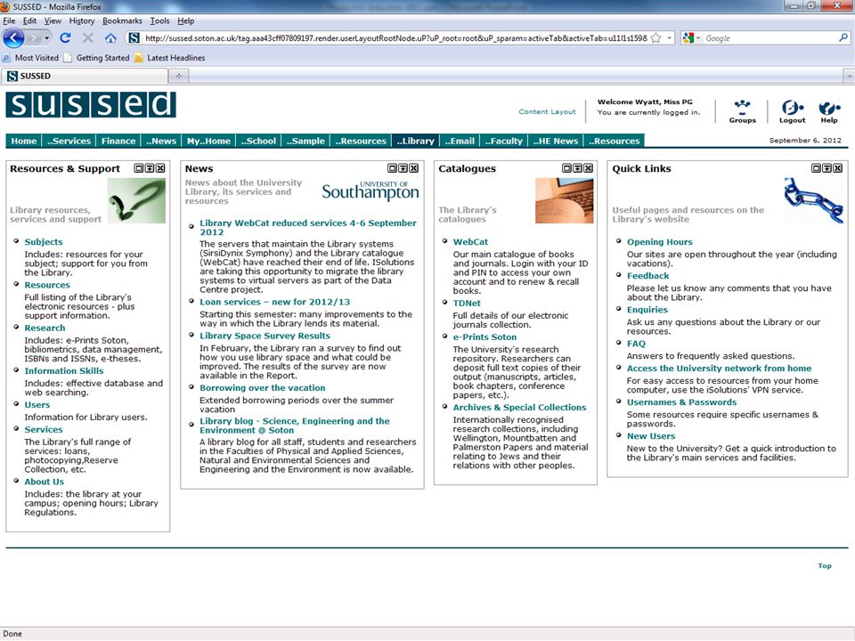Open the Tools menu

[x=159, y=20]
